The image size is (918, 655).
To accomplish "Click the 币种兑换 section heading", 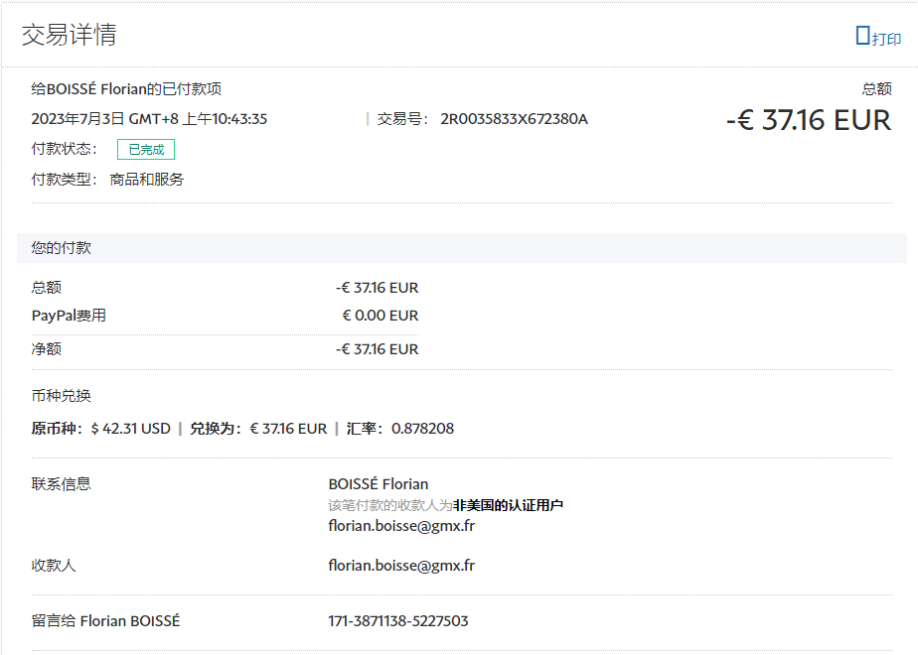I will click(x=62, y=395).
